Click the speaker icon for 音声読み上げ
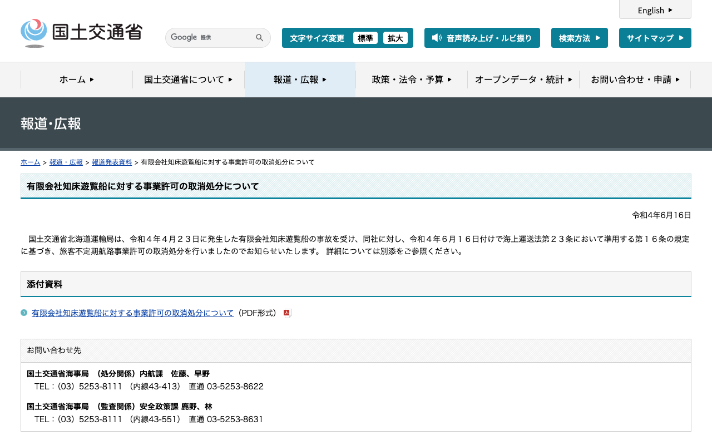712x445 pixels. pos(437,38)
